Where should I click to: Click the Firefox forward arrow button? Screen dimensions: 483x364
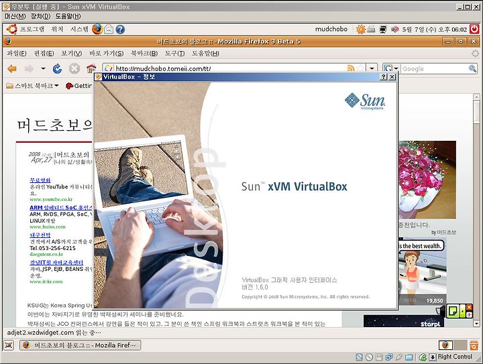pyautogui.click(x=30, y=68)
